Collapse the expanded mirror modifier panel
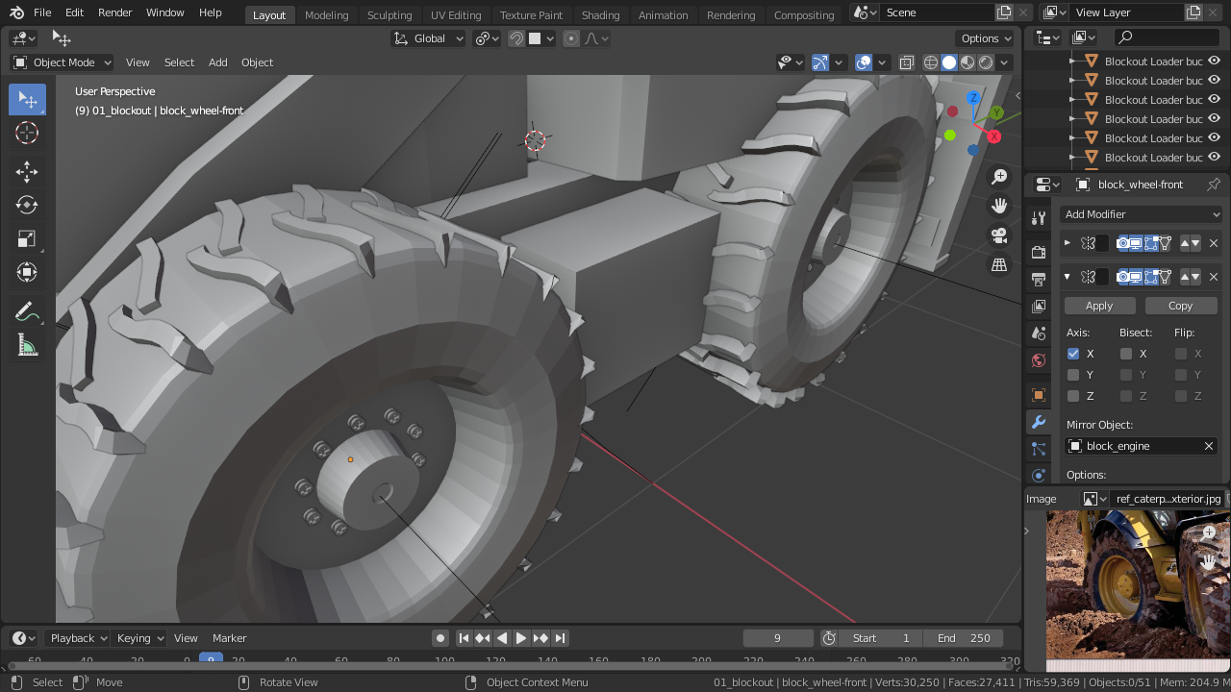The height and width of the screenshot is (692, 1231). (1067, 277)
